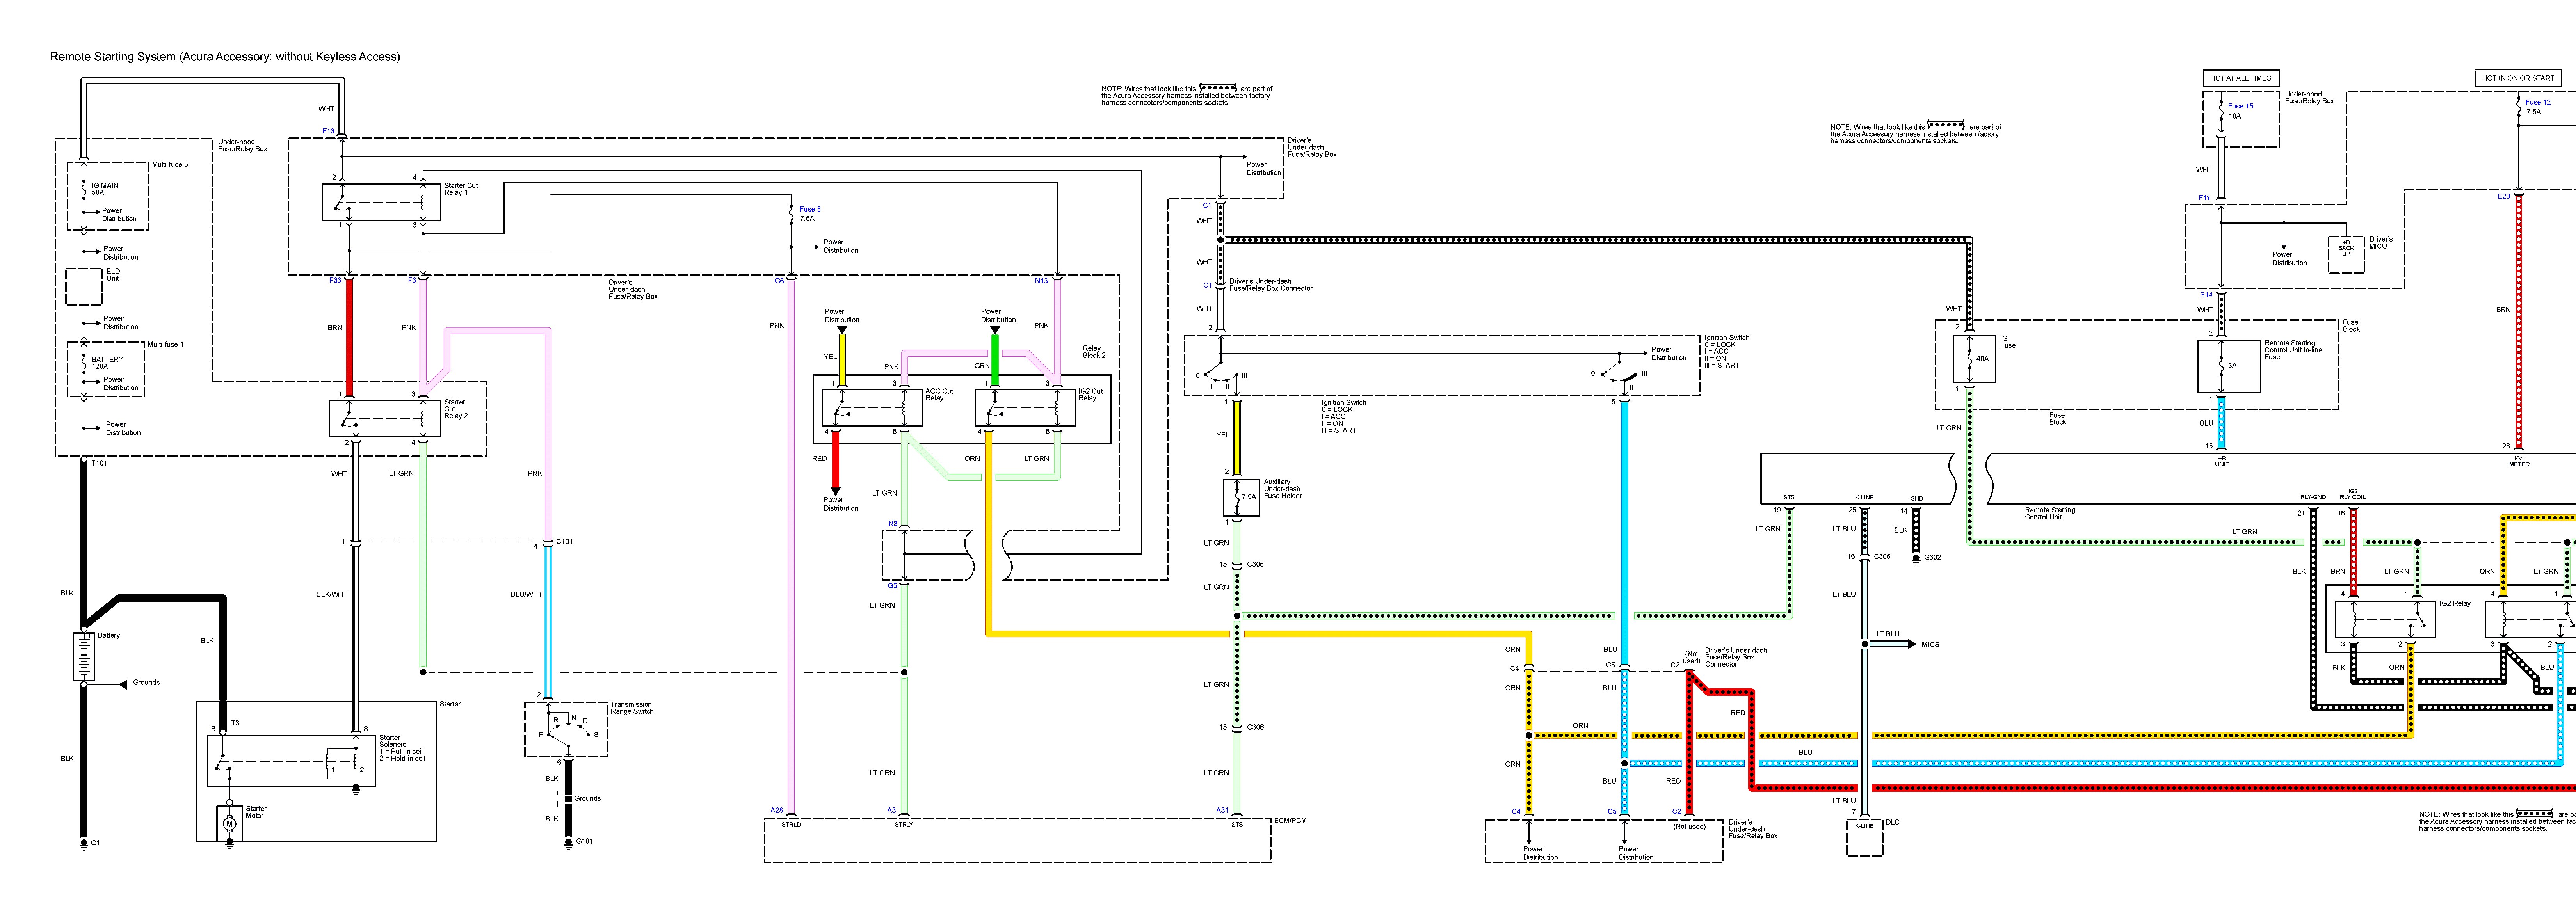
Task: Click the ELD Unit box
Action: 84,286
